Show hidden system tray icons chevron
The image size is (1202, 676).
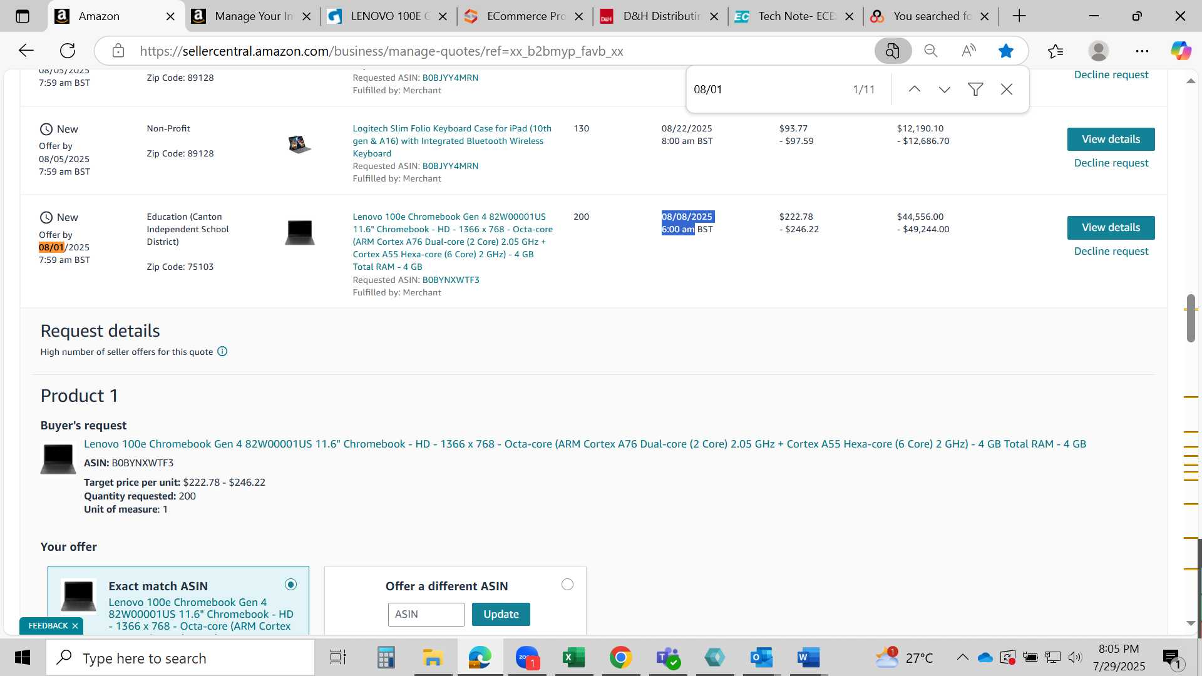tap(962, 657)
